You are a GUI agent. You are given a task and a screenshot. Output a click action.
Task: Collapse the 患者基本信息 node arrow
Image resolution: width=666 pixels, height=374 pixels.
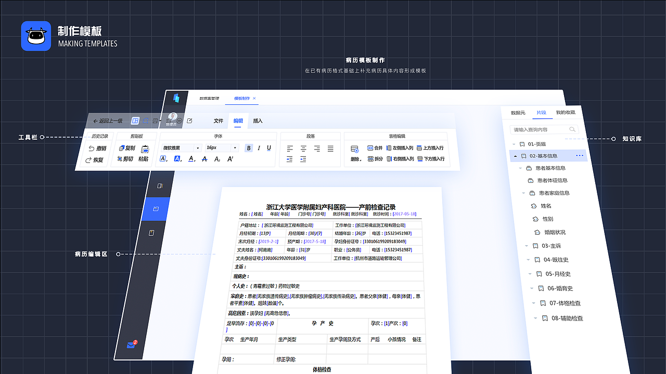521,168
